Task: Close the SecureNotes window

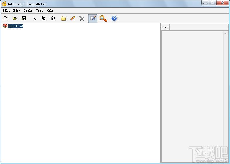Action: pos(222,3)
